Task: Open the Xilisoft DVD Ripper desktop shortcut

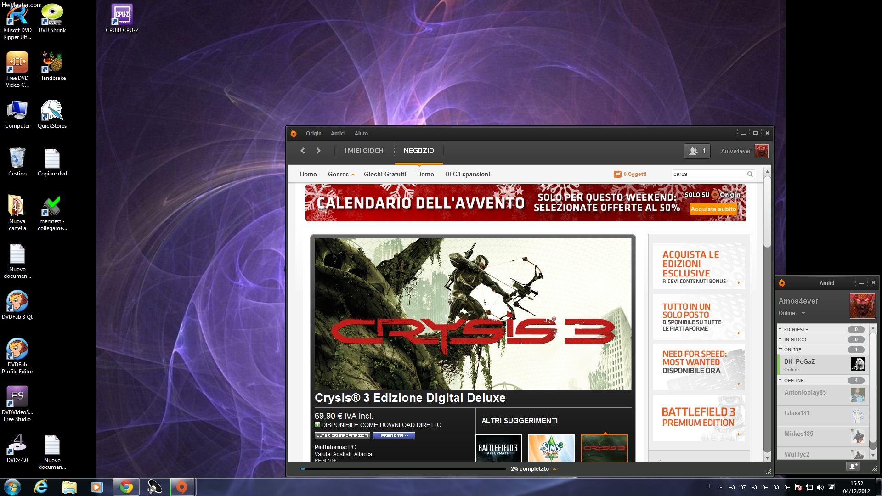Action: 17,22
